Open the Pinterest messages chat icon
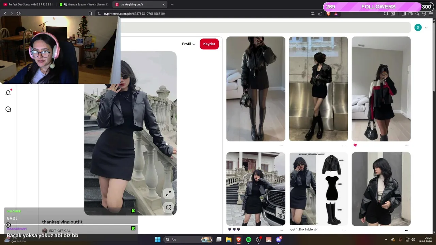This screenshot has height=245, width=436. (8, 109)
